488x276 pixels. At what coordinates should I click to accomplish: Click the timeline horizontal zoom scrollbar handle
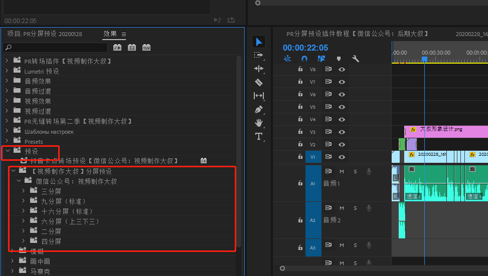[282, 268]
